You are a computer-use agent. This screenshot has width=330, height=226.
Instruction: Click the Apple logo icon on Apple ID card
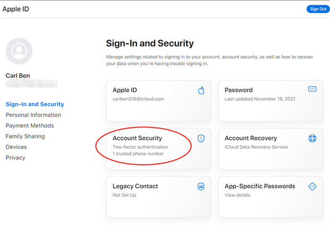pos(201,90)
